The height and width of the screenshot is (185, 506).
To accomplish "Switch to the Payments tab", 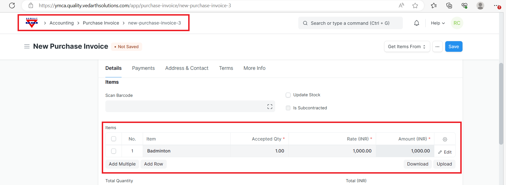I will tap(143, 68).
